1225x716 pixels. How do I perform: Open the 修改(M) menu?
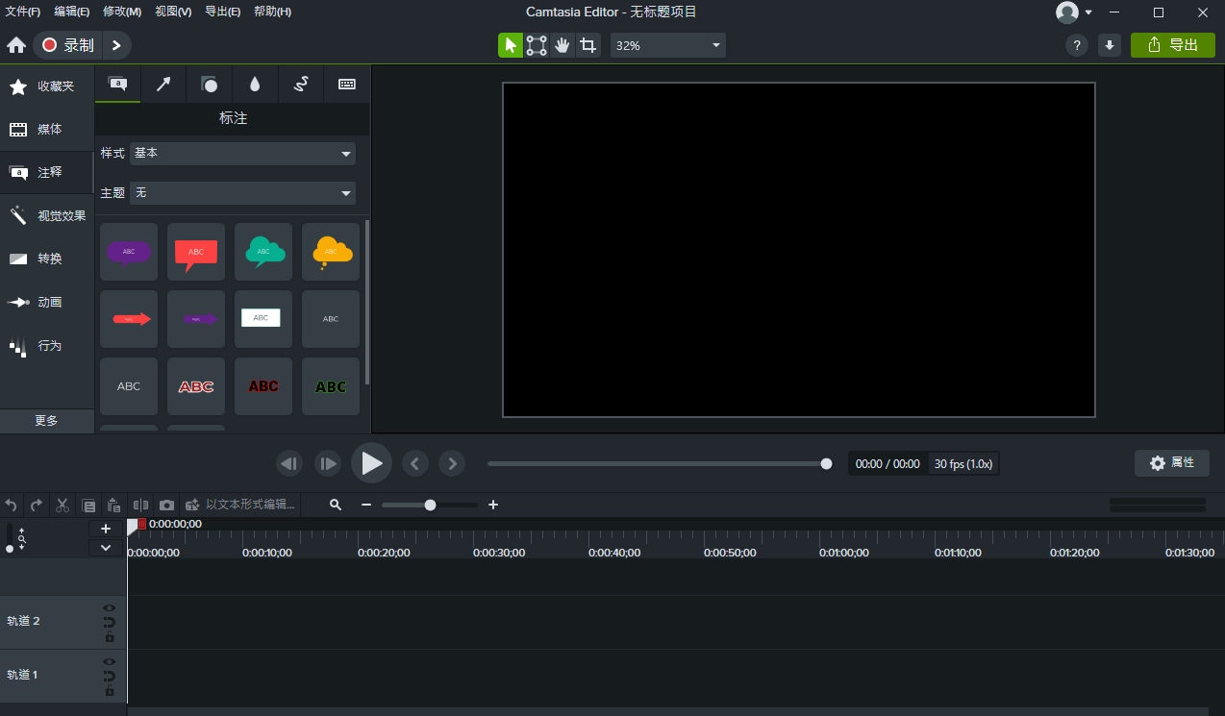click(x=122, y=12)
